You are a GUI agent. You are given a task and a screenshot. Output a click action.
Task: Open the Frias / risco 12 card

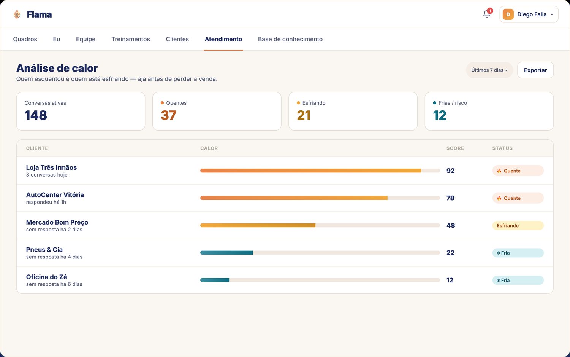pos(489,111)
